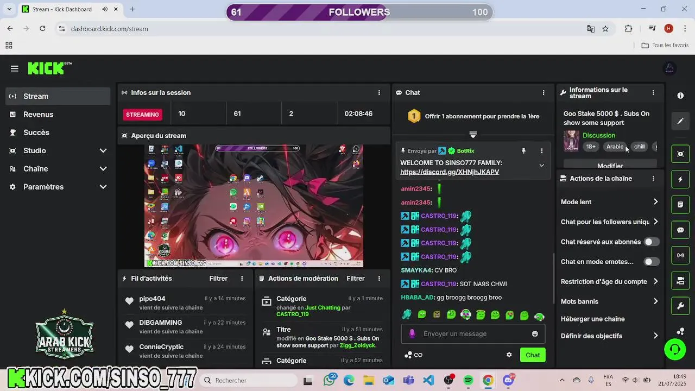Image resolution: width=695 pixels, height=391 pixels.
Task: Open Actions de modération three-dot menu
Action: point(379,279)
